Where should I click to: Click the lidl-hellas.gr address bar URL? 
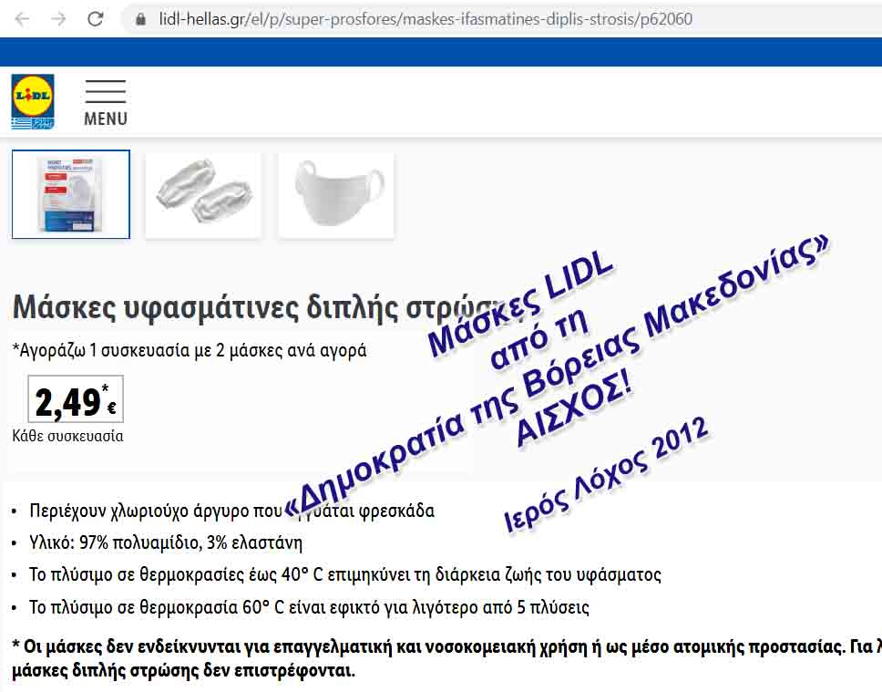(426, 19)
